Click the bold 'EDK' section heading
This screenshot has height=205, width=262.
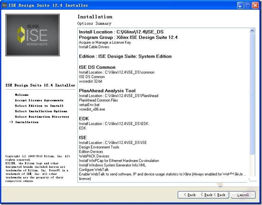pyautogui.click(x=84, y=119)
